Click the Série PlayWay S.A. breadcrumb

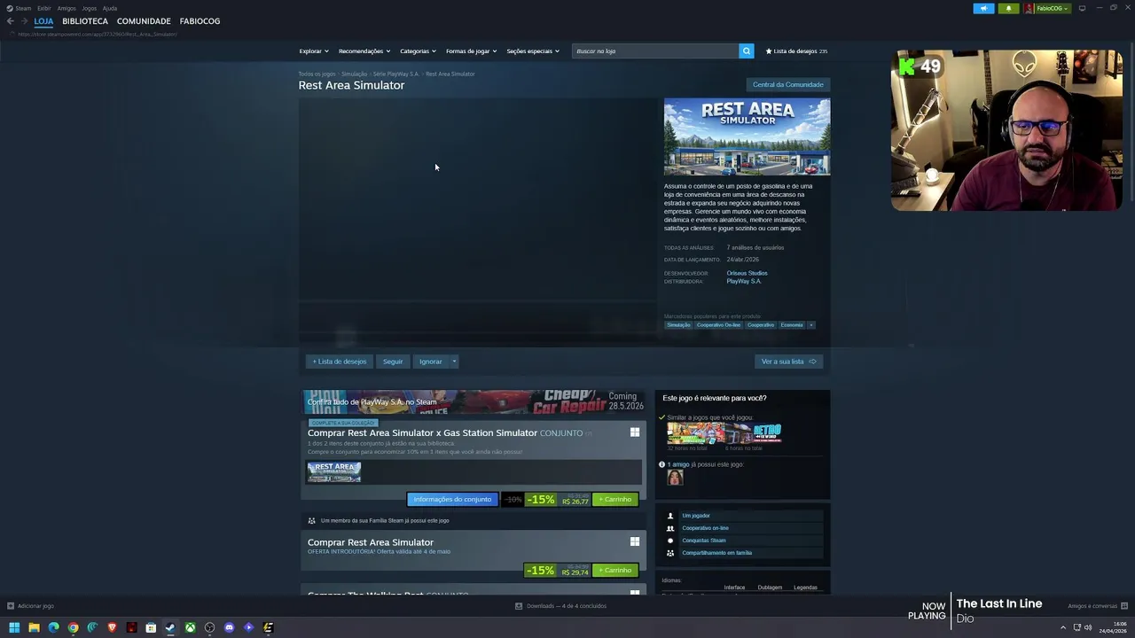click(395, 74)
